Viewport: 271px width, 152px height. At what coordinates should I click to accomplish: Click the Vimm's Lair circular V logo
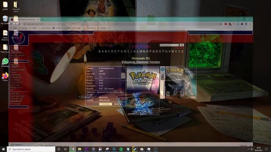[x=19, y=38]
